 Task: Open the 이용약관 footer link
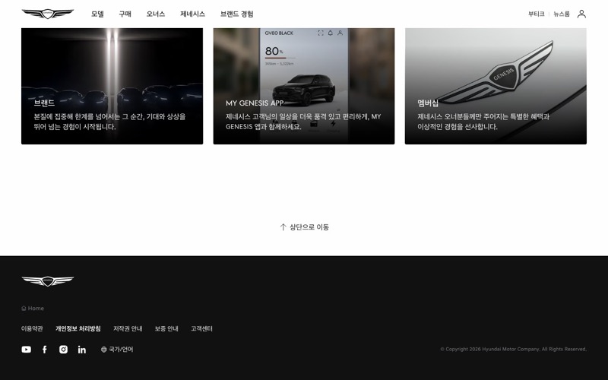point(32,329)
